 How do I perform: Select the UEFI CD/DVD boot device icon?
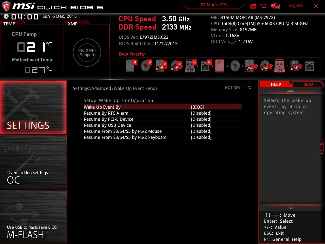[146, 66]
